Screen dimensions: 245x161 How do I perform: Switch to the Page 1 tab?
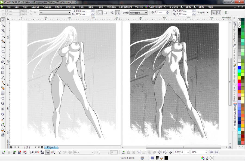tap(51, 147)
